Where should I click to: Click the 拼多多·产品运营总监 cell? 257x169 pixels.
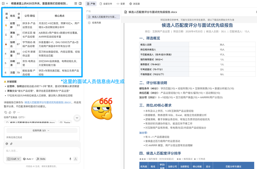tap(30, 25)
